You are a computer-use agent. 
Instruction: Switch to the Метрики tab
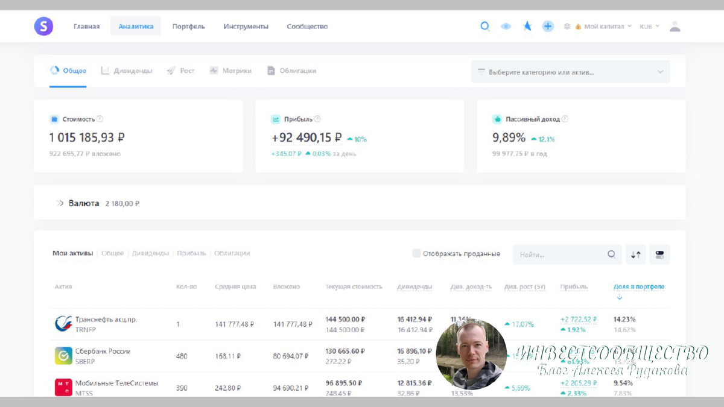(x=230, y=71)
